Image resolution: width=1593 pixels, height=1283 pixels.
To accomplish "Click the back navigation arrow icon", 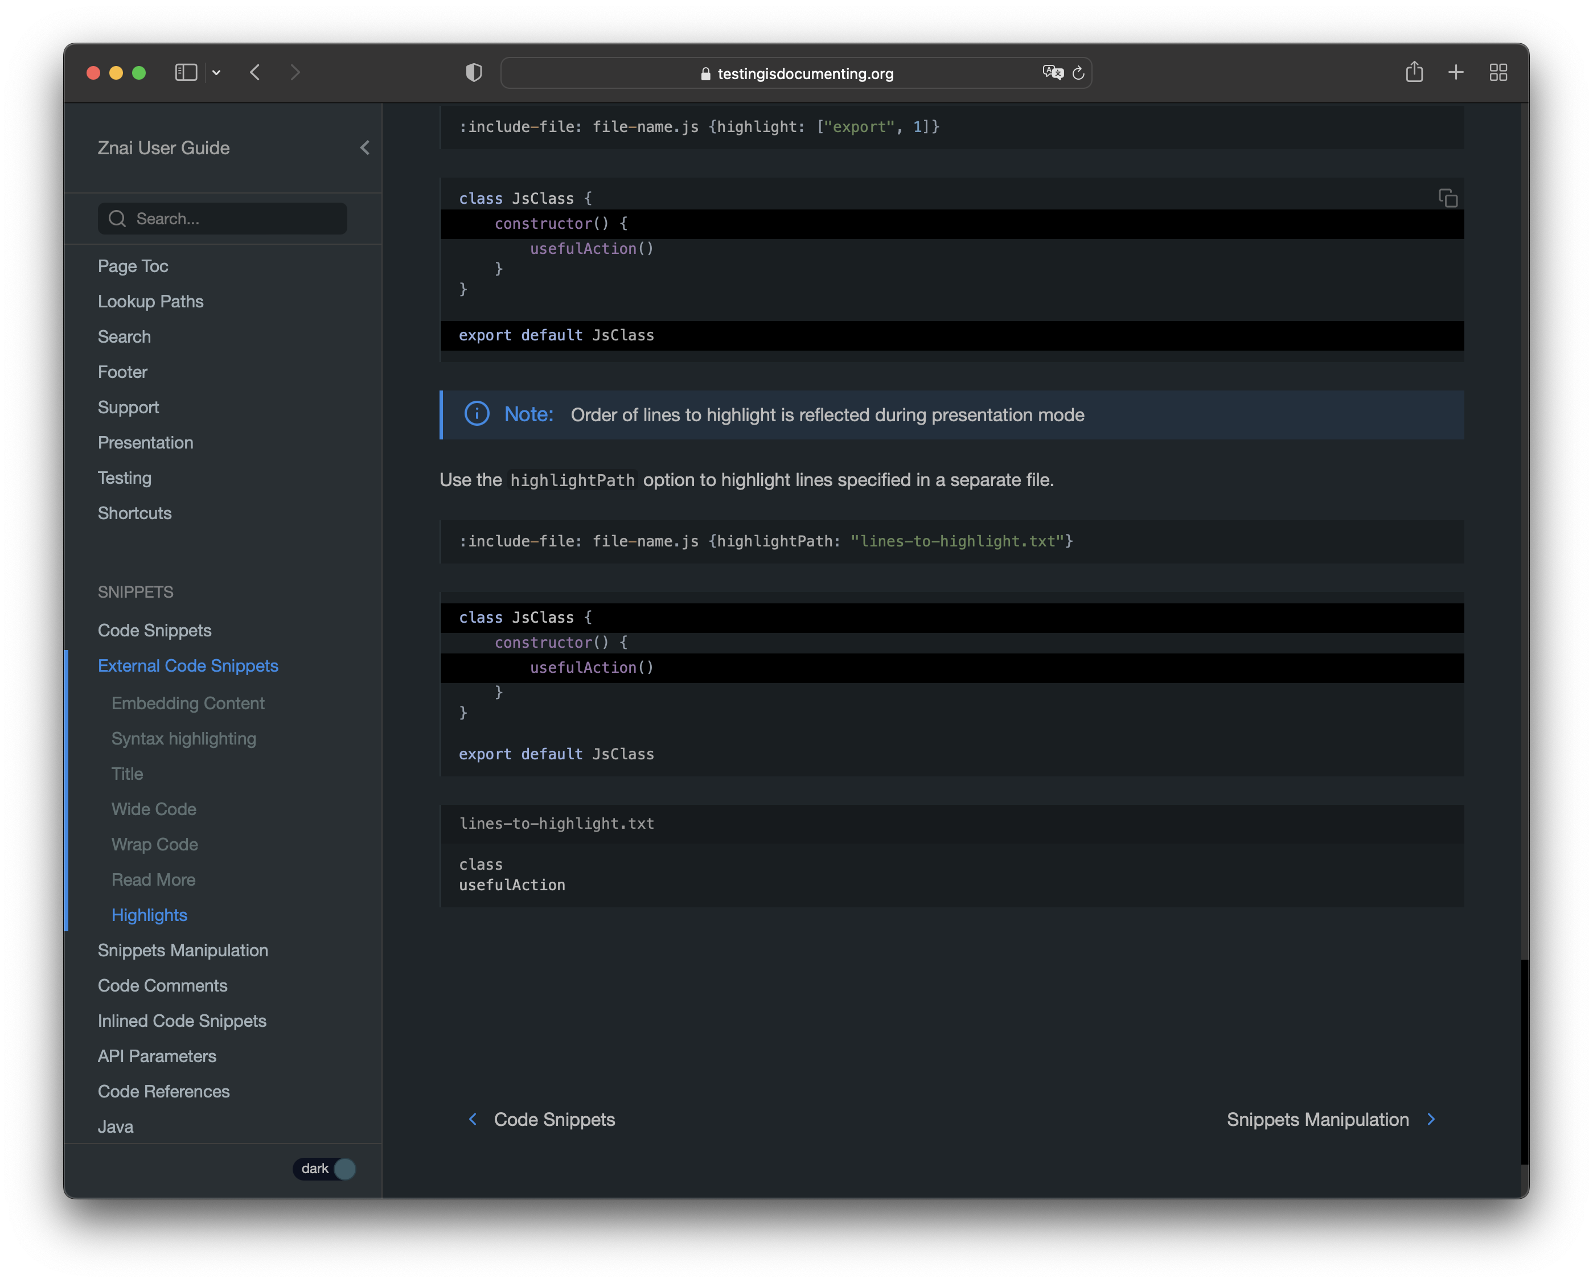I will (257, 72).
